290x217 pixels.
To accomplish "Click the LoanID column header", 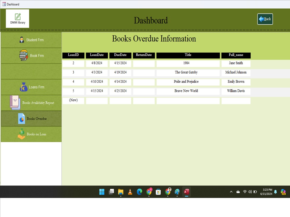I will pos(73,55).
